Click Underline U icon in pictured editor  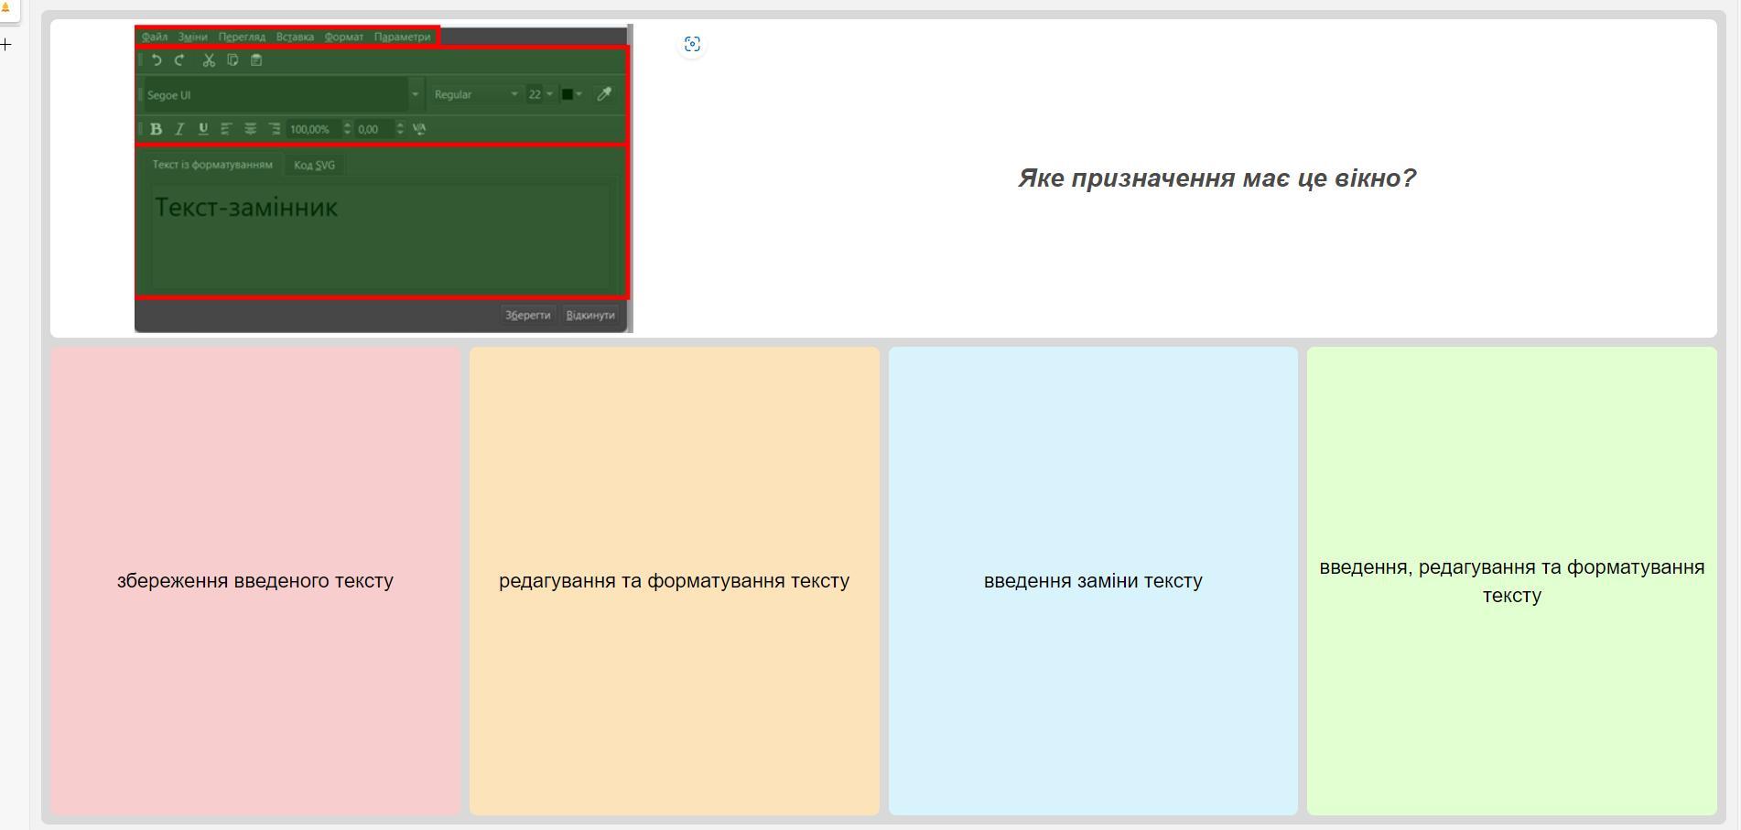click(x=203, y=129)
